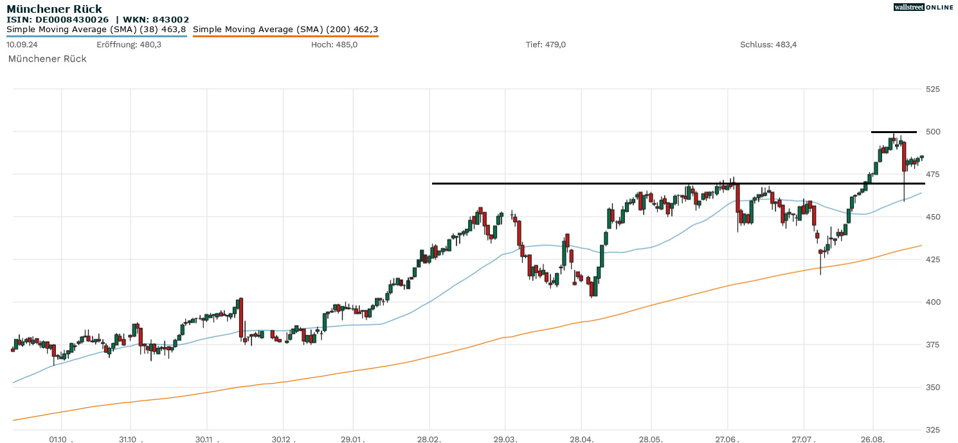Click the orange SMA 200 legend line

click(x=285, y=37)
